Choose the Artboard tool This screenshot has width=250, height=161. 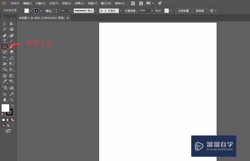tap(4, 94)
